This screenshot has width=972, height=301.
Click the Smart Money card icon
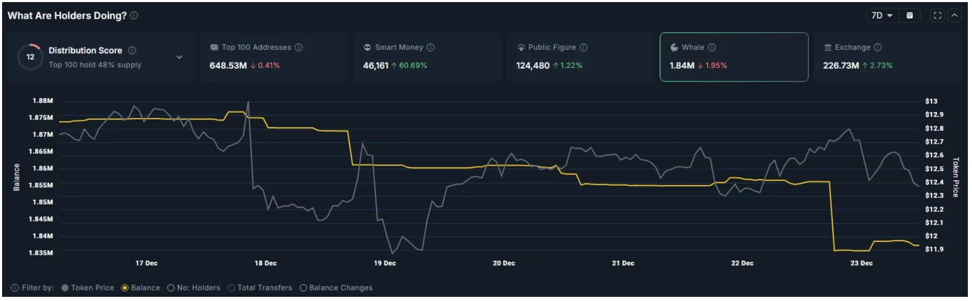367,47
